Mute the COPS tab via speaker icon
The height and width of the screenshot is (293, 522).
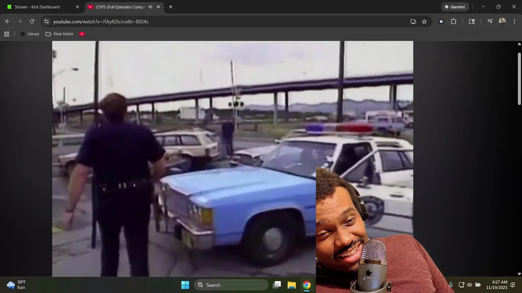150,7
